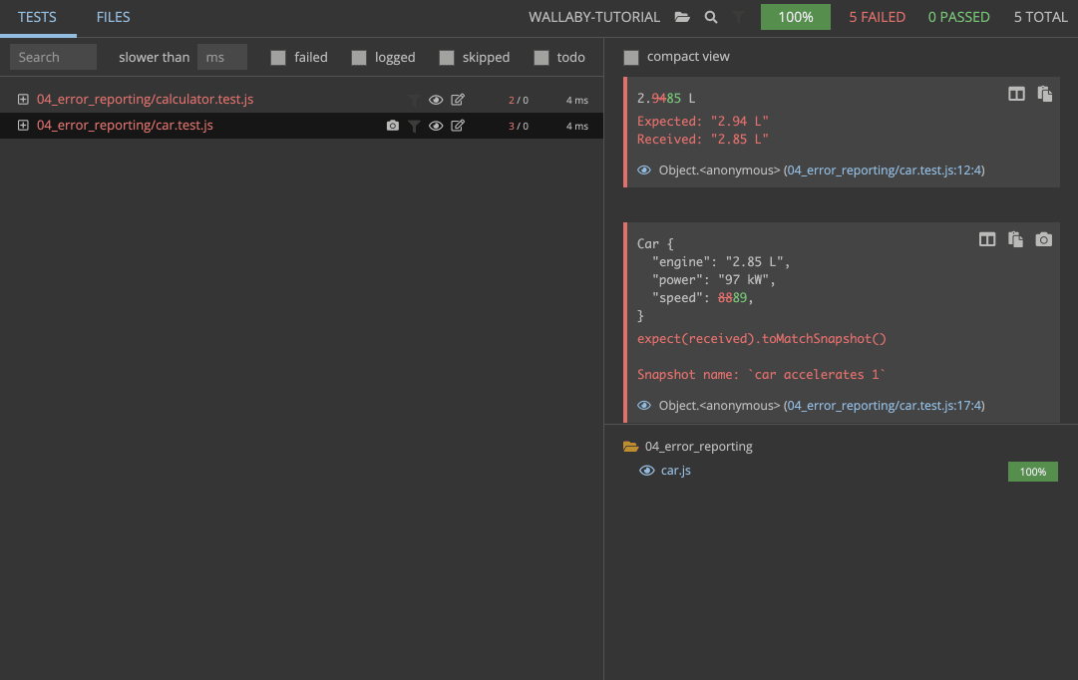Expand the car.test.js tree node
The width and height of the screenshot is (1078, 680).
[x=23, y=126]
